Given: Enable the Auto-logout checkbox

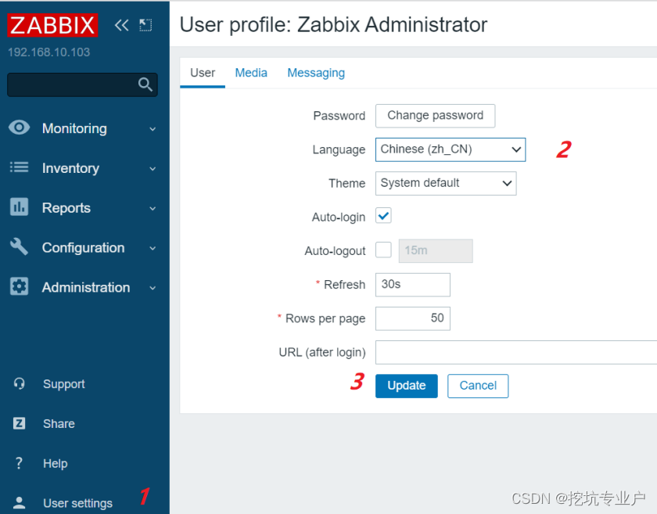Looking at the screenshot, I should click(x=382, y=250).
